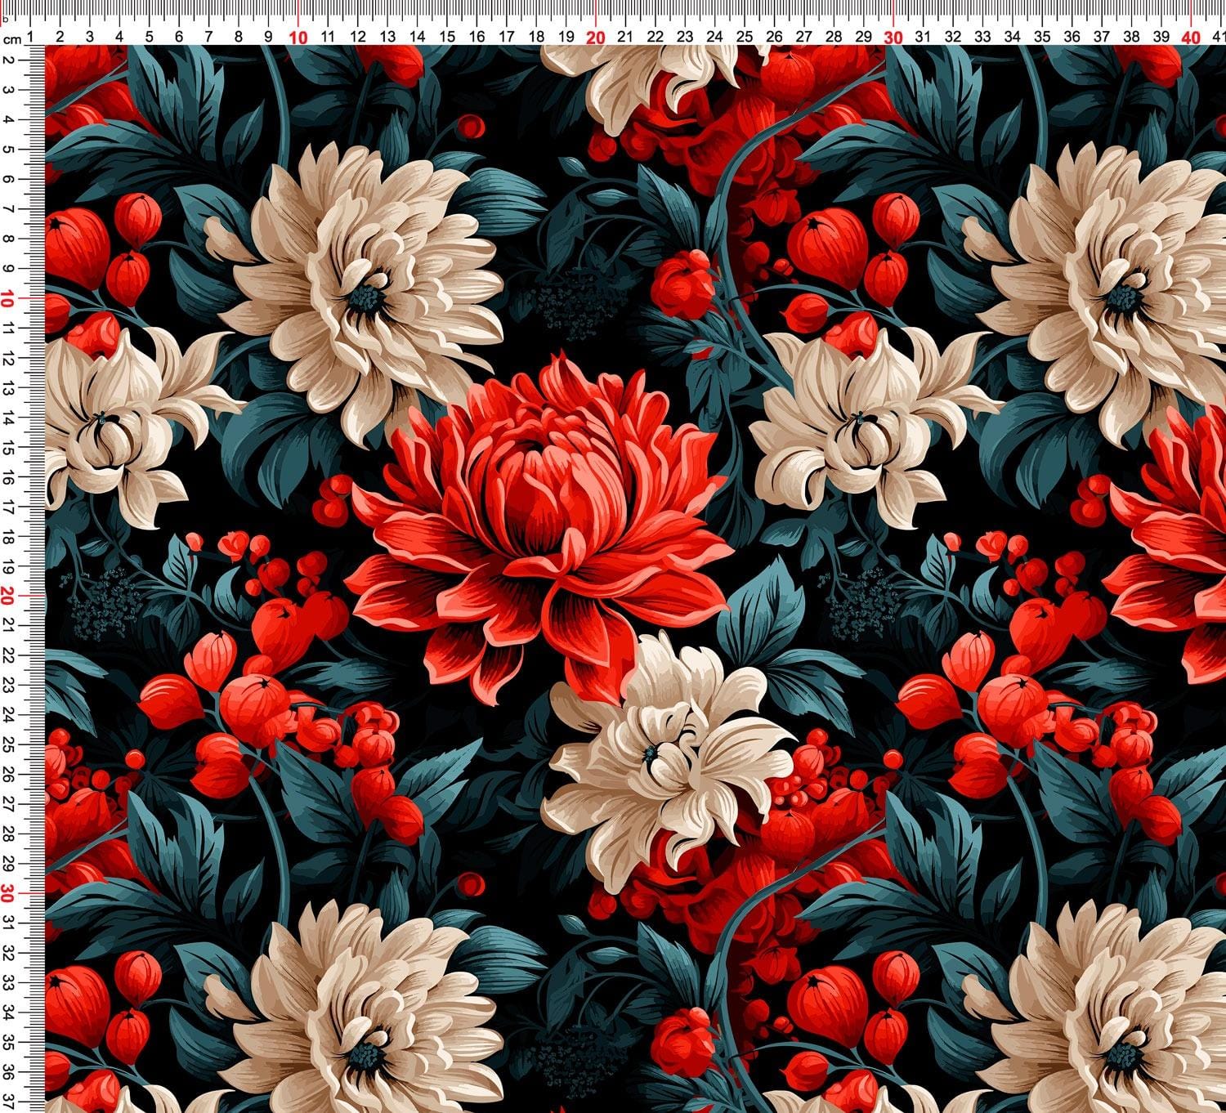Click the red 20 mark on the vertical ruler
Viewport: 1226px width, 1113px height.
click(7, 597)
